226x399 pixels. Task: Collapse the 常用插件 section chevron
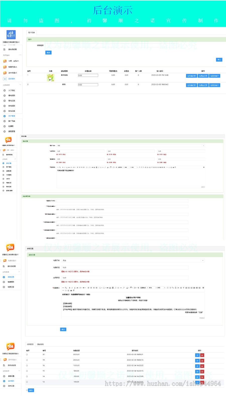coord(20,55)
